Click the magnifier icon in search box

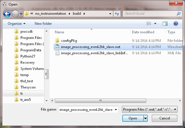click(178, 14)
